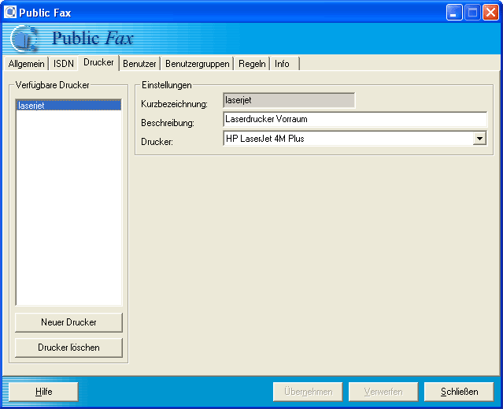The width and height of the screenshot is (503, 409).
Task: Open the Benutzergruppen tab
Action: click(198, 64)
